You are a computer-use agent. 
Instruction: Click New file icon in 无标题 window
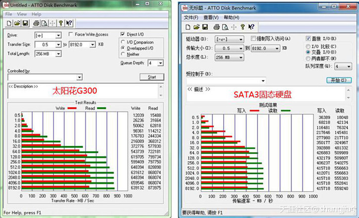click(188, 27)
